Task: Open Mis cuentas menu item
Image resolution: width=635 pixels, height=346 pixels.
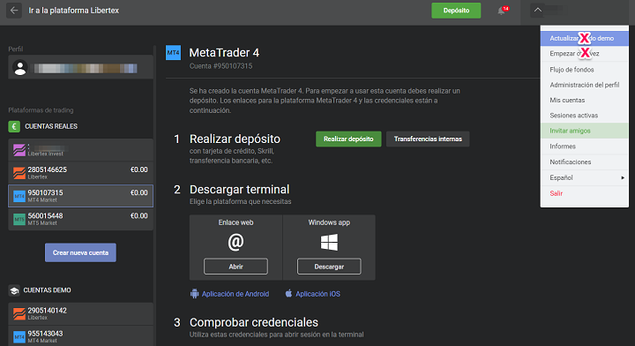Action: [x=585, y=100]
